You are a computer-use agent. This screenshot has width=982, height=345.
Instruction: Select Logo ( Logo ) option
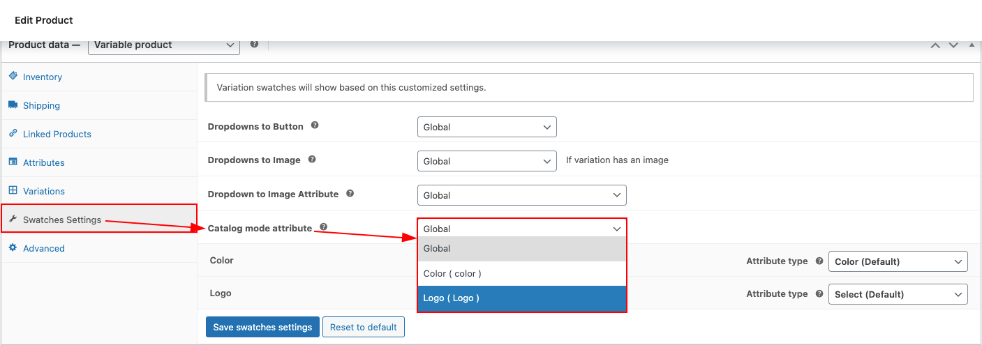pyautogui.click(x=522, y=298)
